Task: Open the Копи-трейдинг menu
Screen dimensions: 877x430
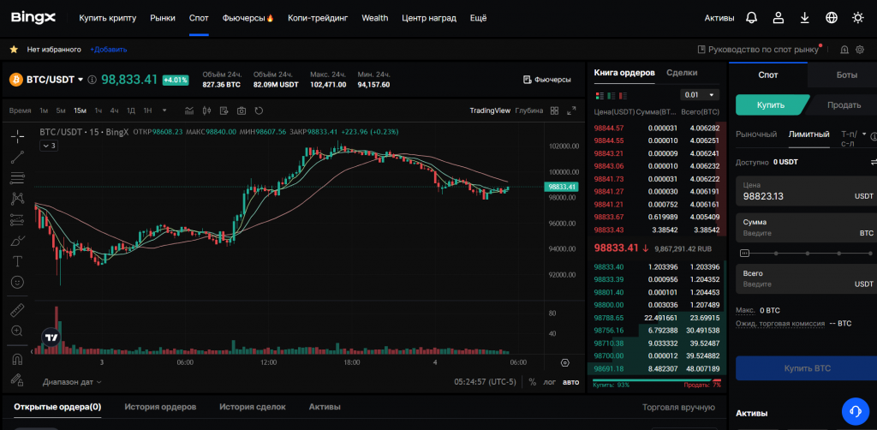Action: point(318,18)
